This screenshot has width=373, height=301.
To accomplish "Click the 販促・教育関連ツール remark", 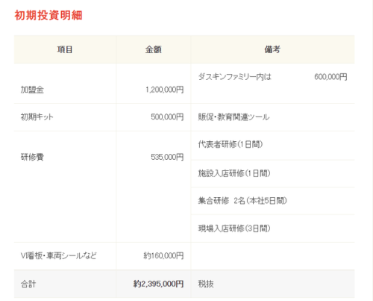I will point(233,117).
